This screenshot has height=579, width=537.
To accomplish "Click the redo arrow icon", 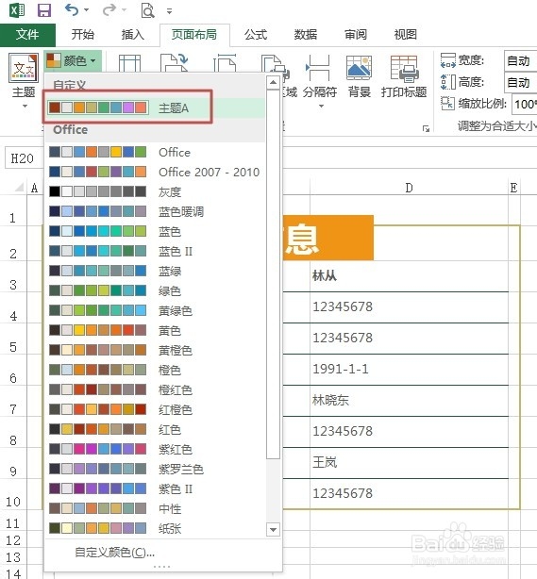I will 109,9.
